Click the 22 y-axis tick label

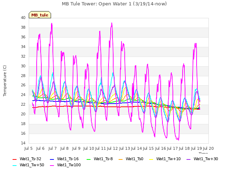[x=23, y=104]
